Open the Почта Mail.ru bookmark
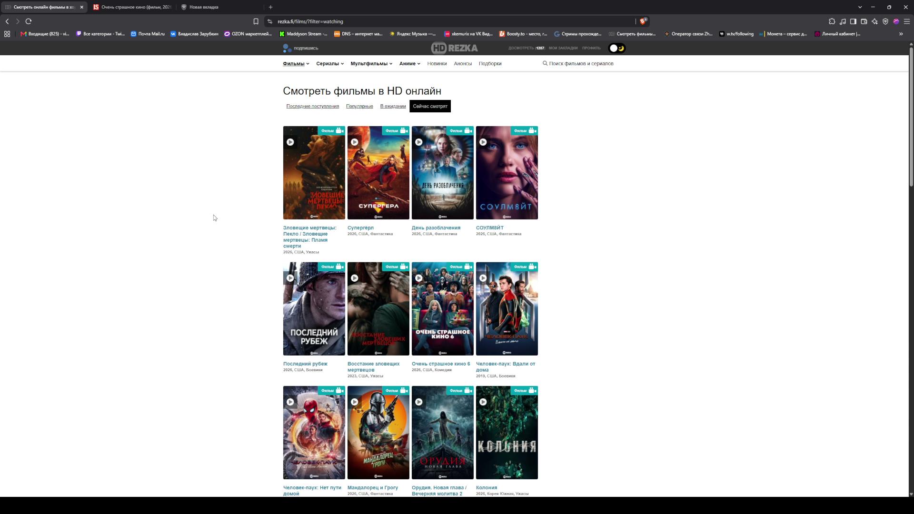The image size is (914, 514). [148, 34]
